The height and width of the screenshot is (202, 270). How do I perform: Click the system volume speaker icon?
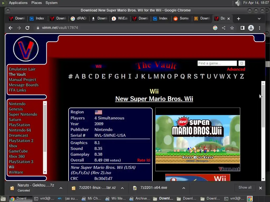pos(238,3)
